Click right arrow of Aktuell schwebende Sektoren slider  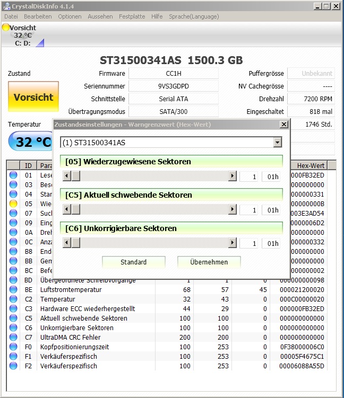coord(232,209)
